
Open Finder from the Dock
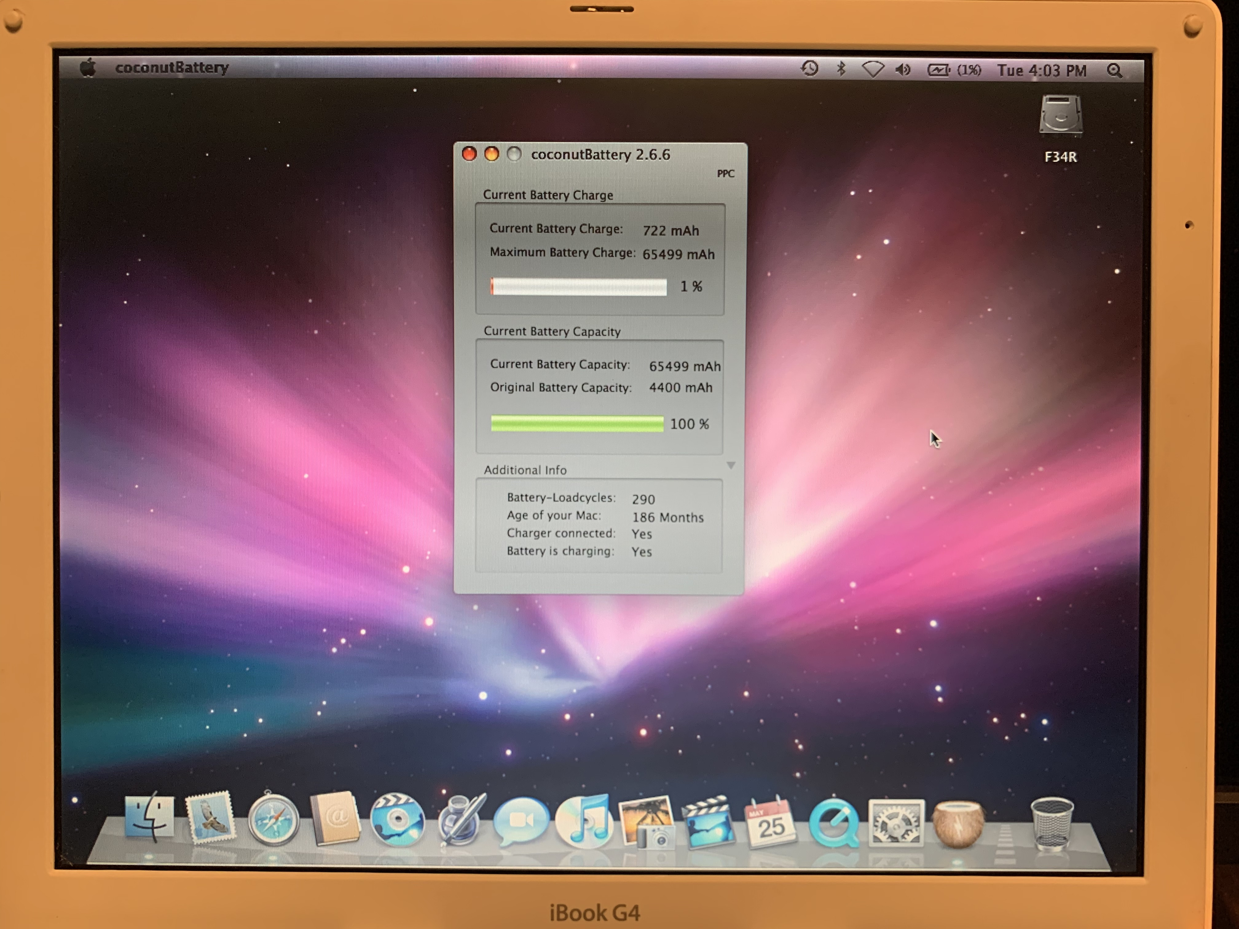[149, 819]
